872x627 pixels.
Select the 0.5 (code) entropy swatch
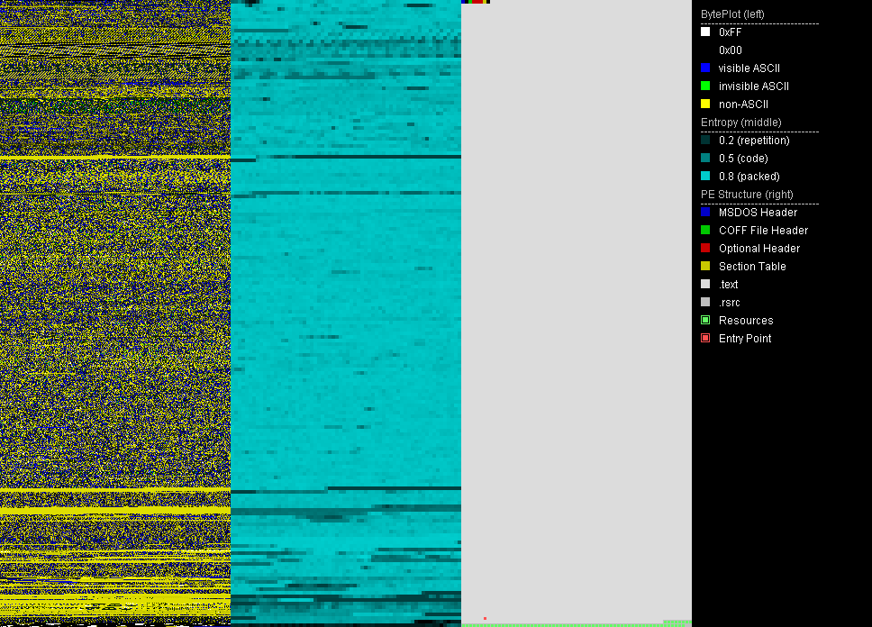[705, 158]
